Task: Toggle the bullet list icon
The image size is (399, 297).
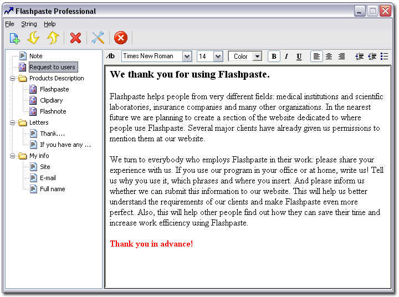Action: [x=384, y=57]
